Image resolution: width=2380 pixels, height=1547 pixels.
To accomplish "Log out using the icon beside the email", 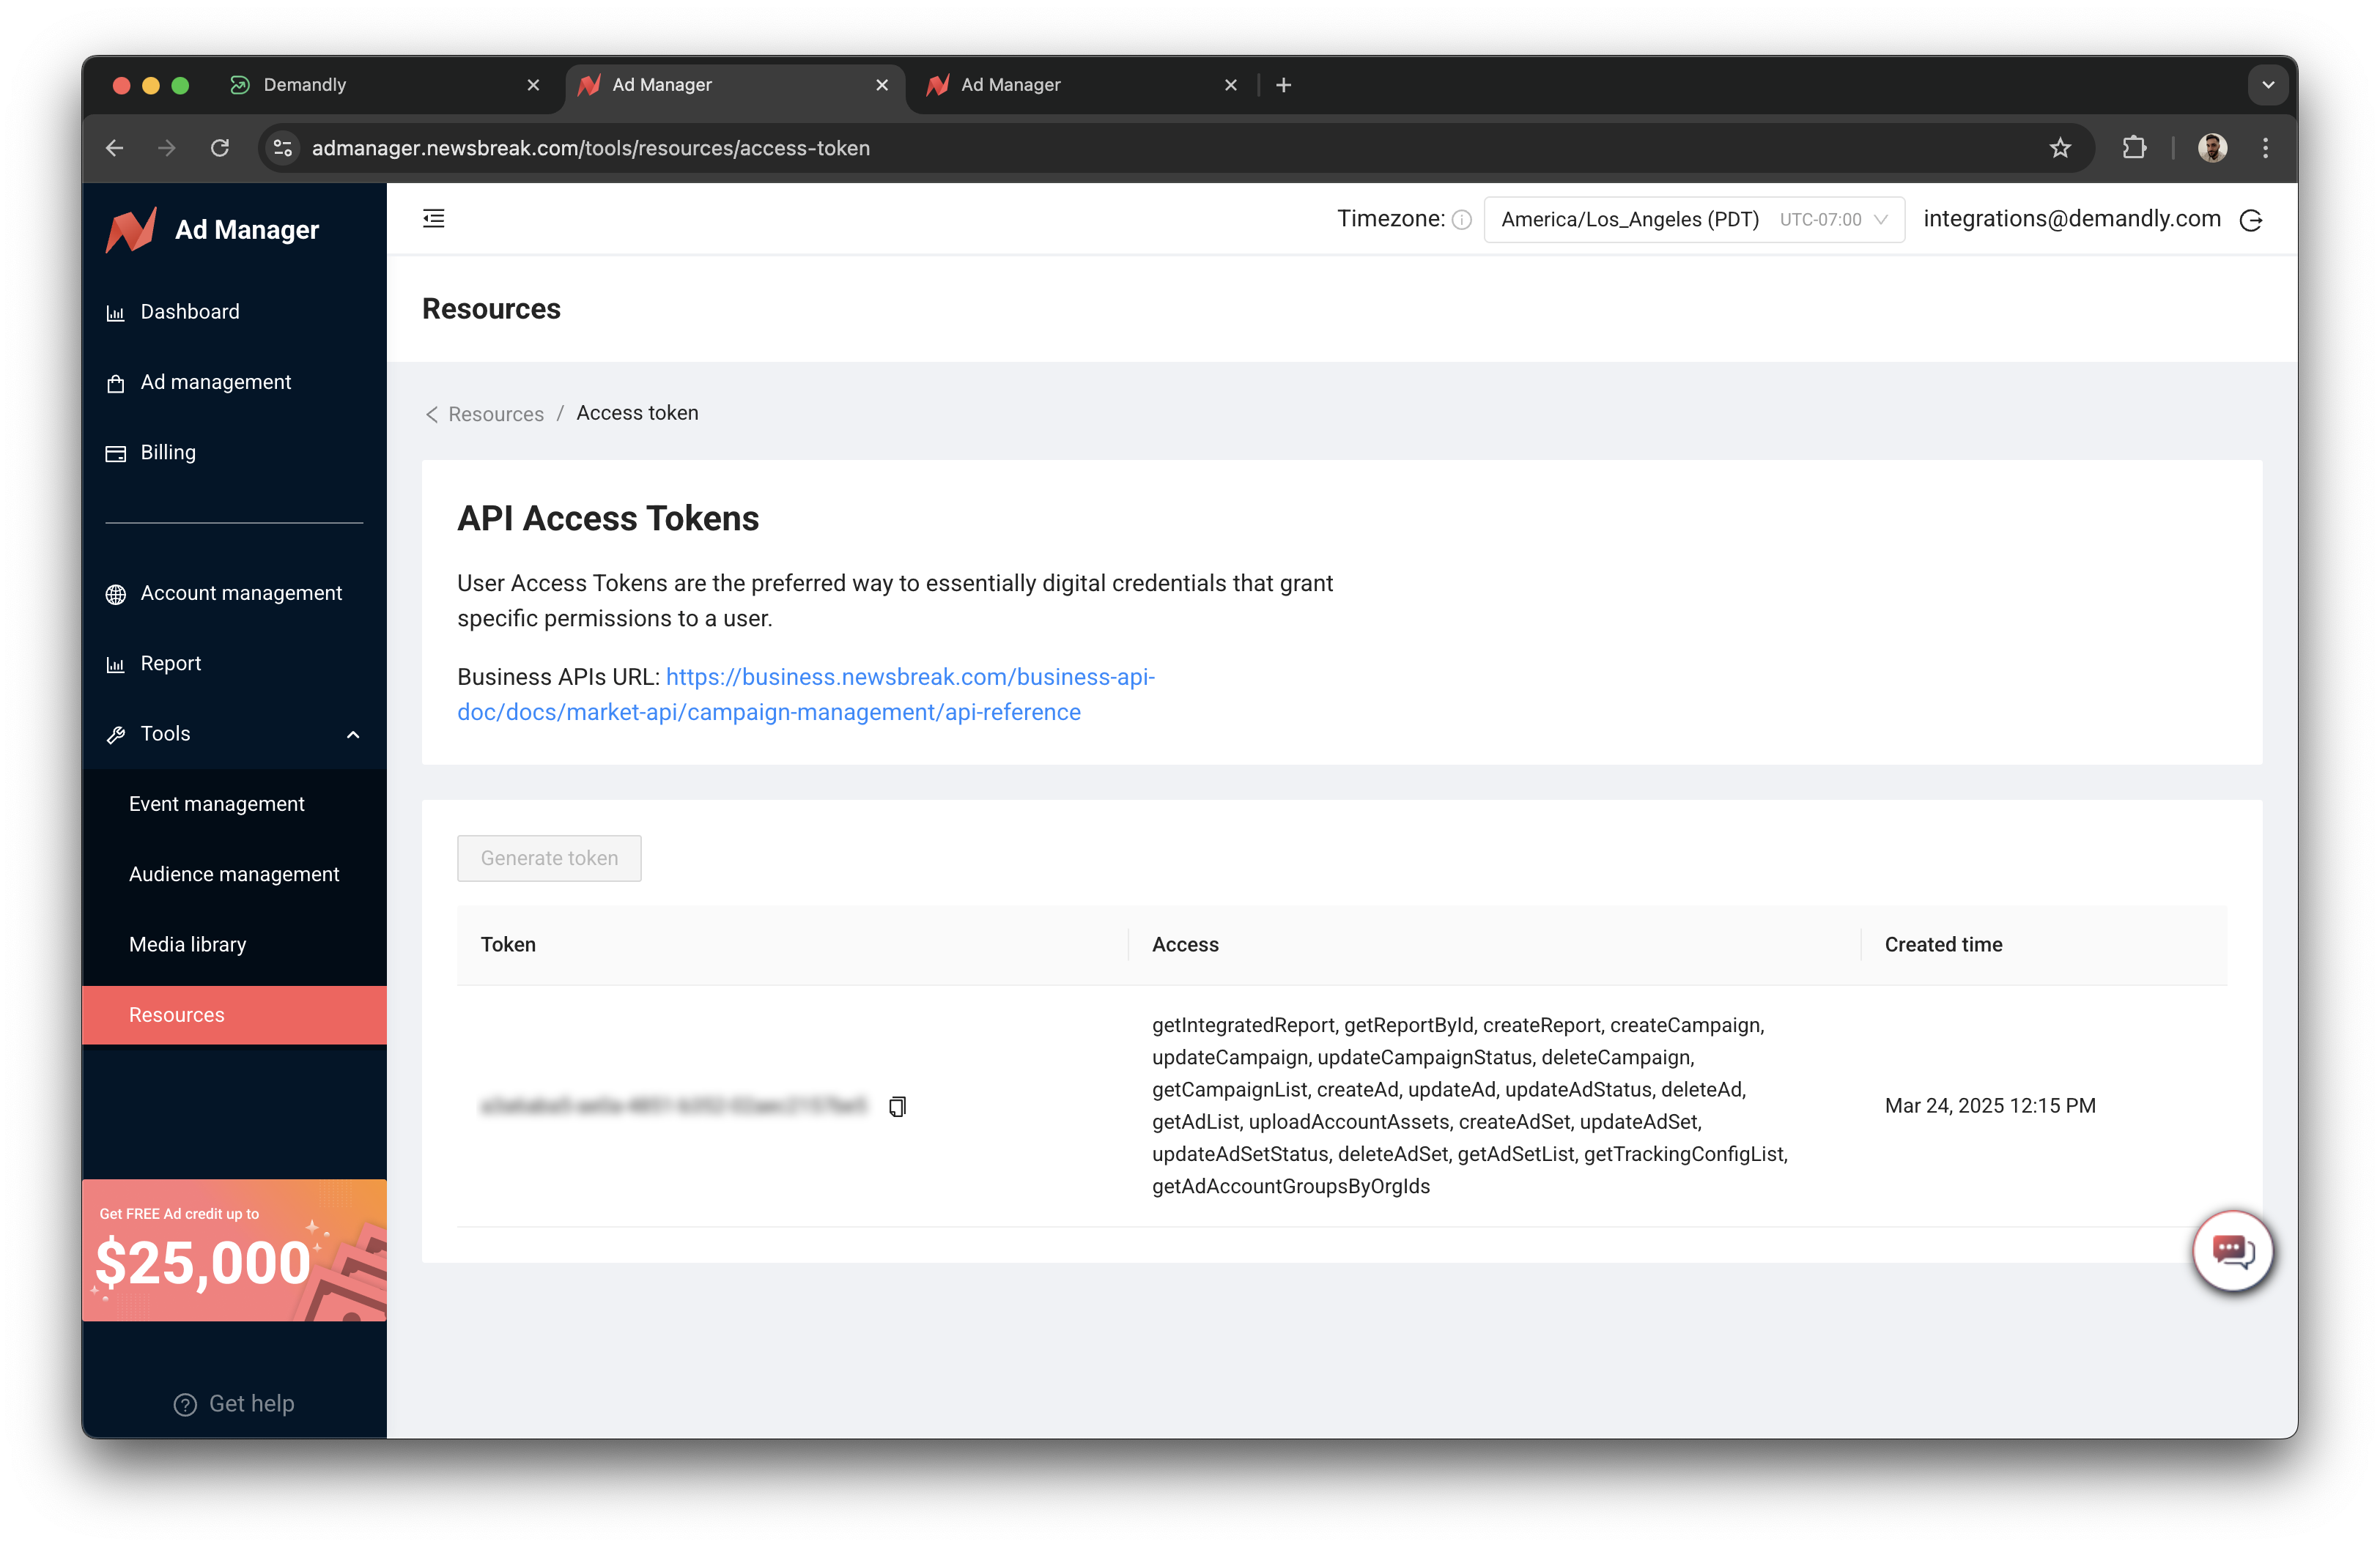I will (x=2252, y=219).
